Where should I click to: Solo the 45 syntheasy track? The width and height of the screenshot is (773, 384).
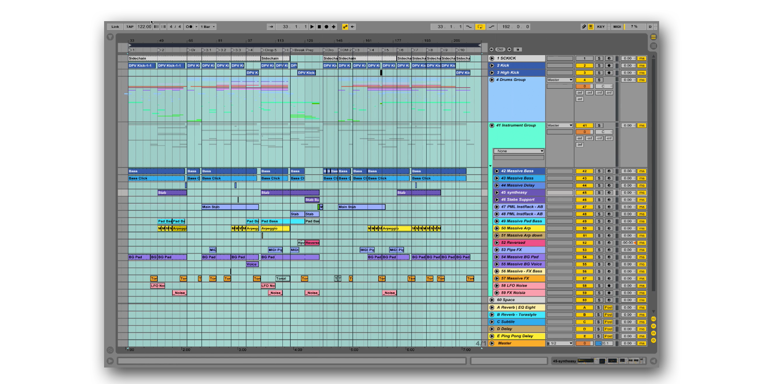point(599,193)
